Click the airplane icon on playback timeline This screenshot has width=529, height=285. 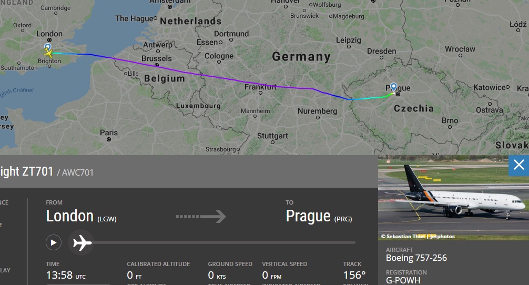pyautogui.click(x=81, y=242)
